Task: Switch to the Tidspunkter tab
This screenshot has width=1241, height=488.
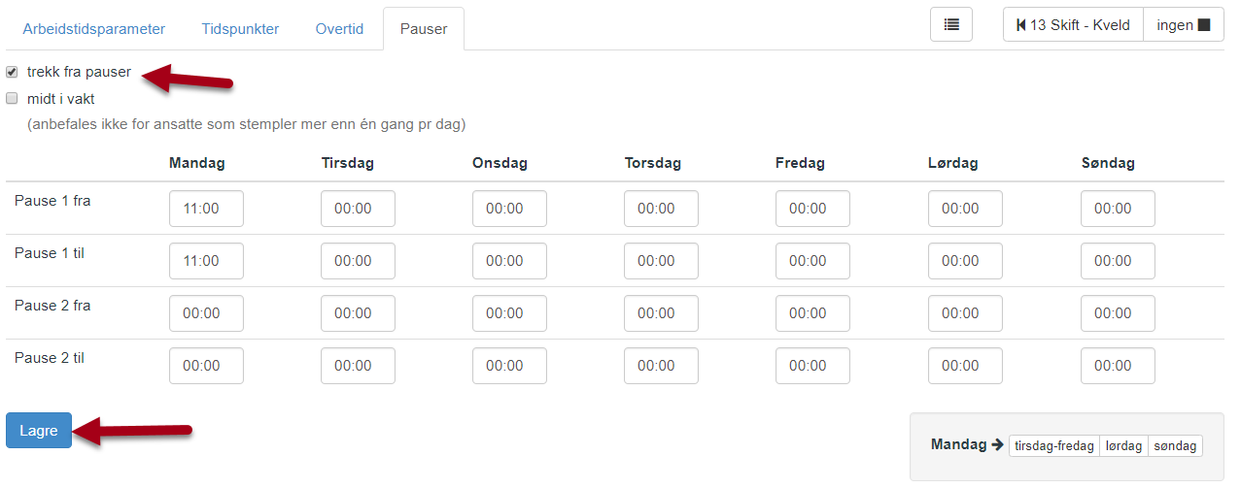Action: coord(240,29)
